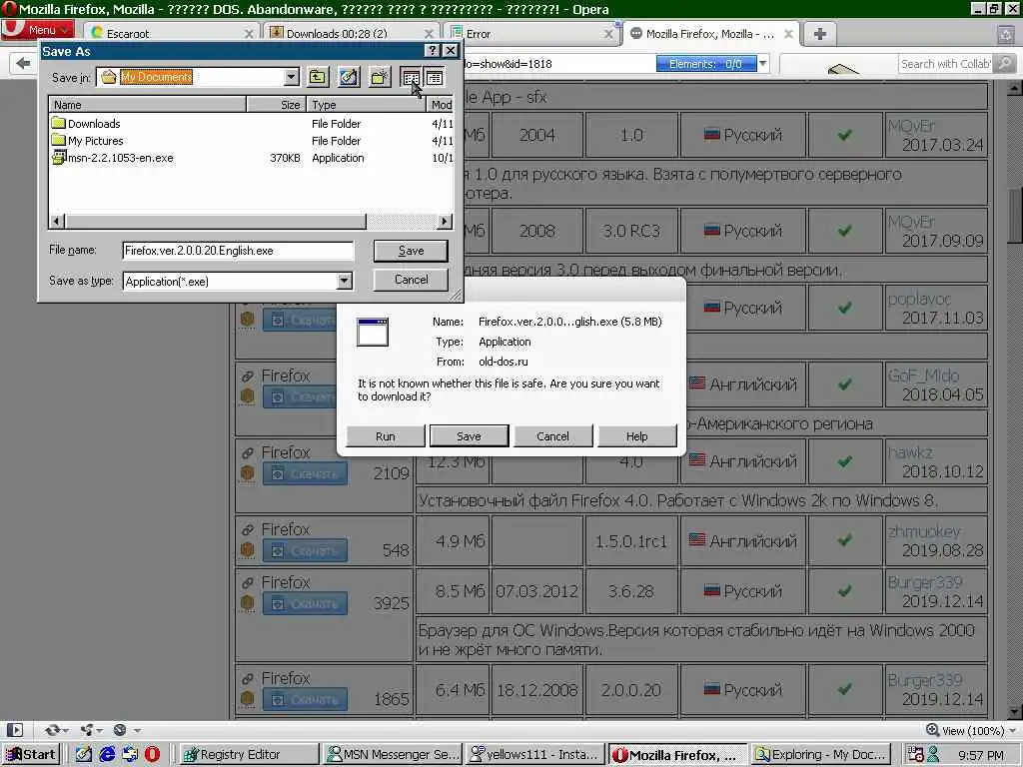Click the Search with Collab search field
The image size is (1023, 767).
(x=945, y=63)
